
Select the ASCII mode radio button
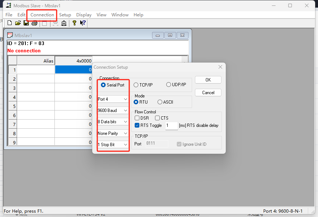pos(160,102)
